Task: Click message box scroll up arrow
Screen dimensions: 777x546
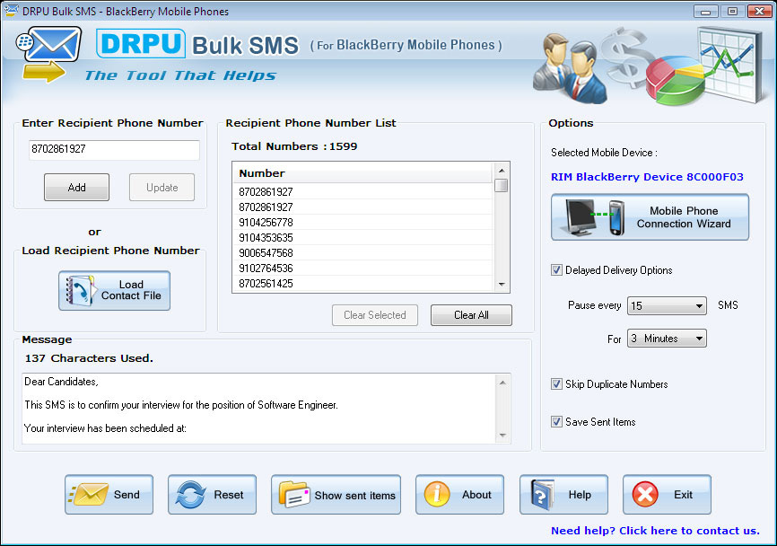Action: [x=502, y=383]
